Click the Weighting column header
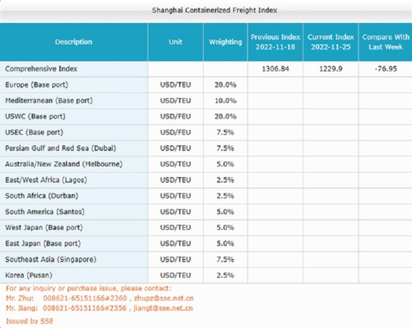 pyautogui.click(x=225, y=42)
